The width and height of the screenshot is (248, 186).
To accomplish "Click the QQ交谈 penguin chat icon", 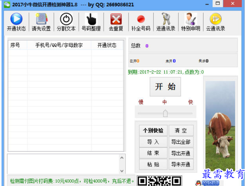I will (208, 183).
